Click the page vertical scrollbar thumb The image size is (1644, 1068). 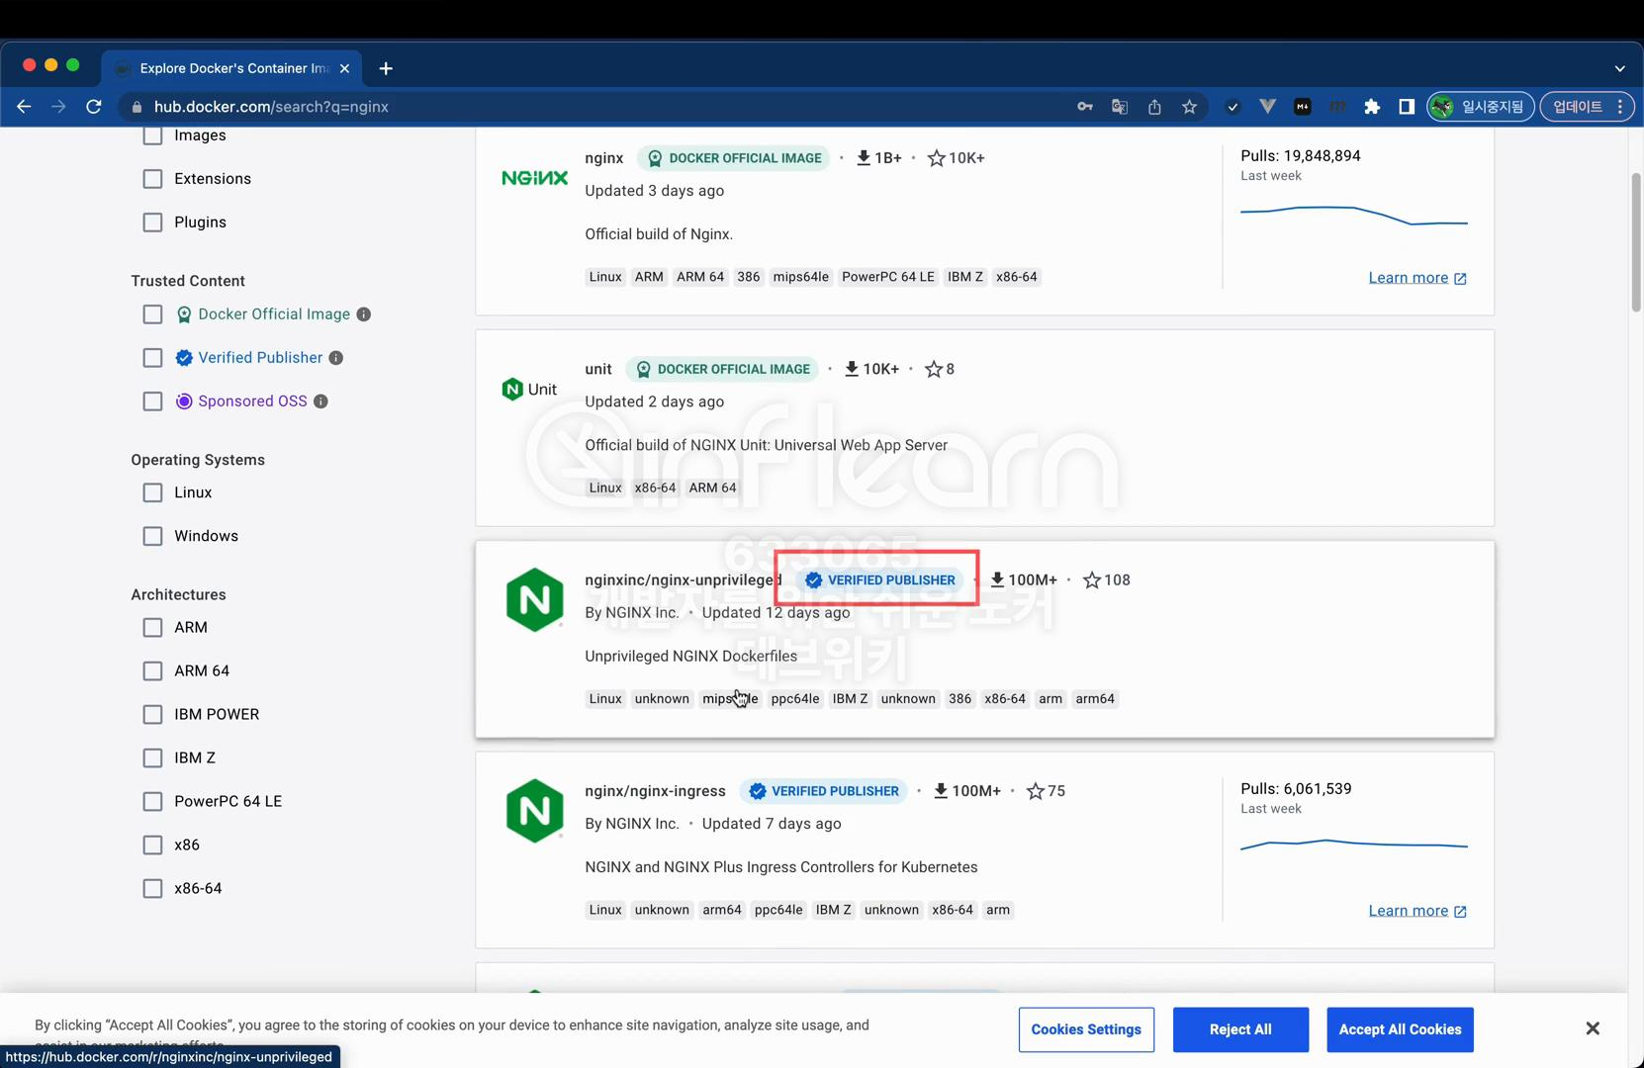(1636, 242)
